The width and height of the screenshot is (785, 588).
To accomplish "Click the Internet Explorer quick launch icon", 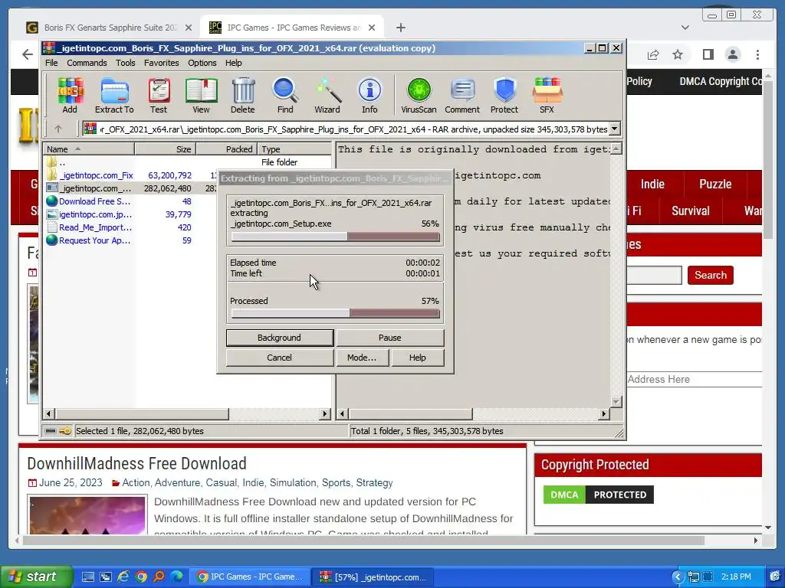I will (123, 577).
